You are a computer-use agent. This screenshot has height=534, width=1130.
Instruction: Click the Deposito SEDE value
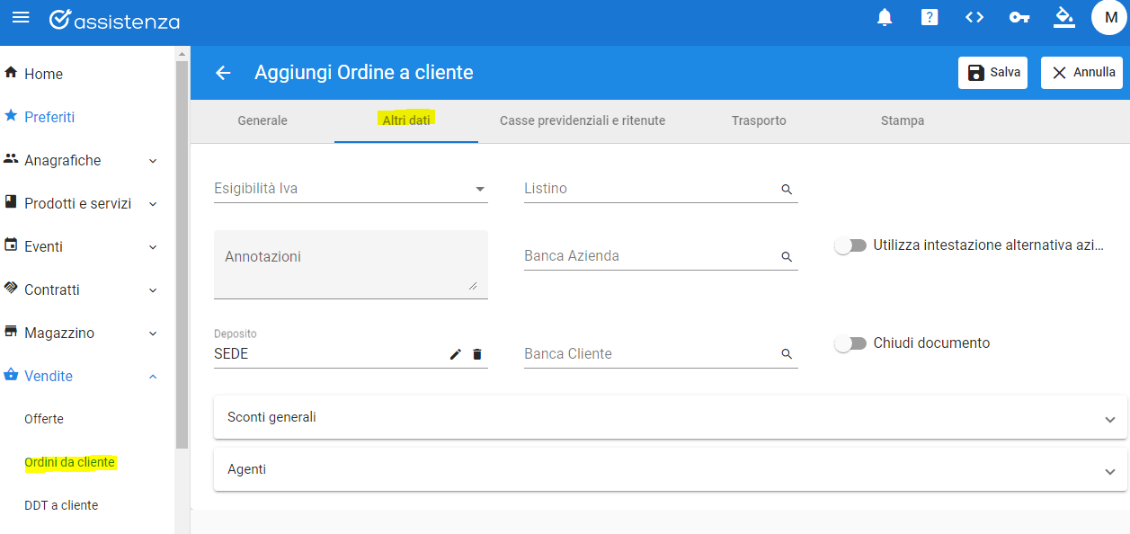tap(231, 354)
